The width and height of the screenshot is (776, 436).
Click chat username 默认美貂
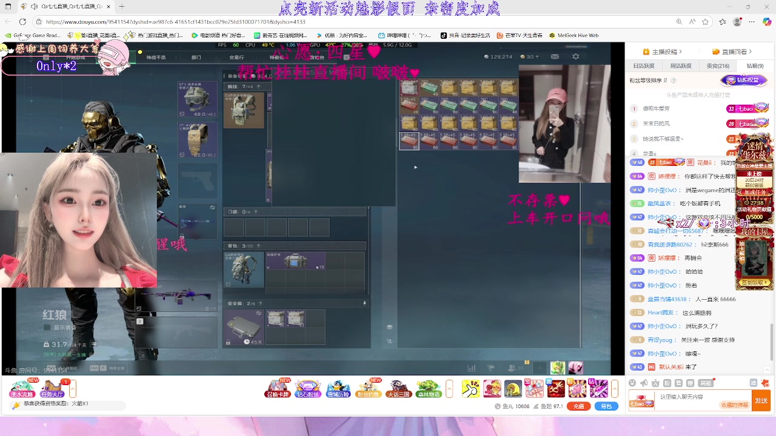click(x=671, y=367)
